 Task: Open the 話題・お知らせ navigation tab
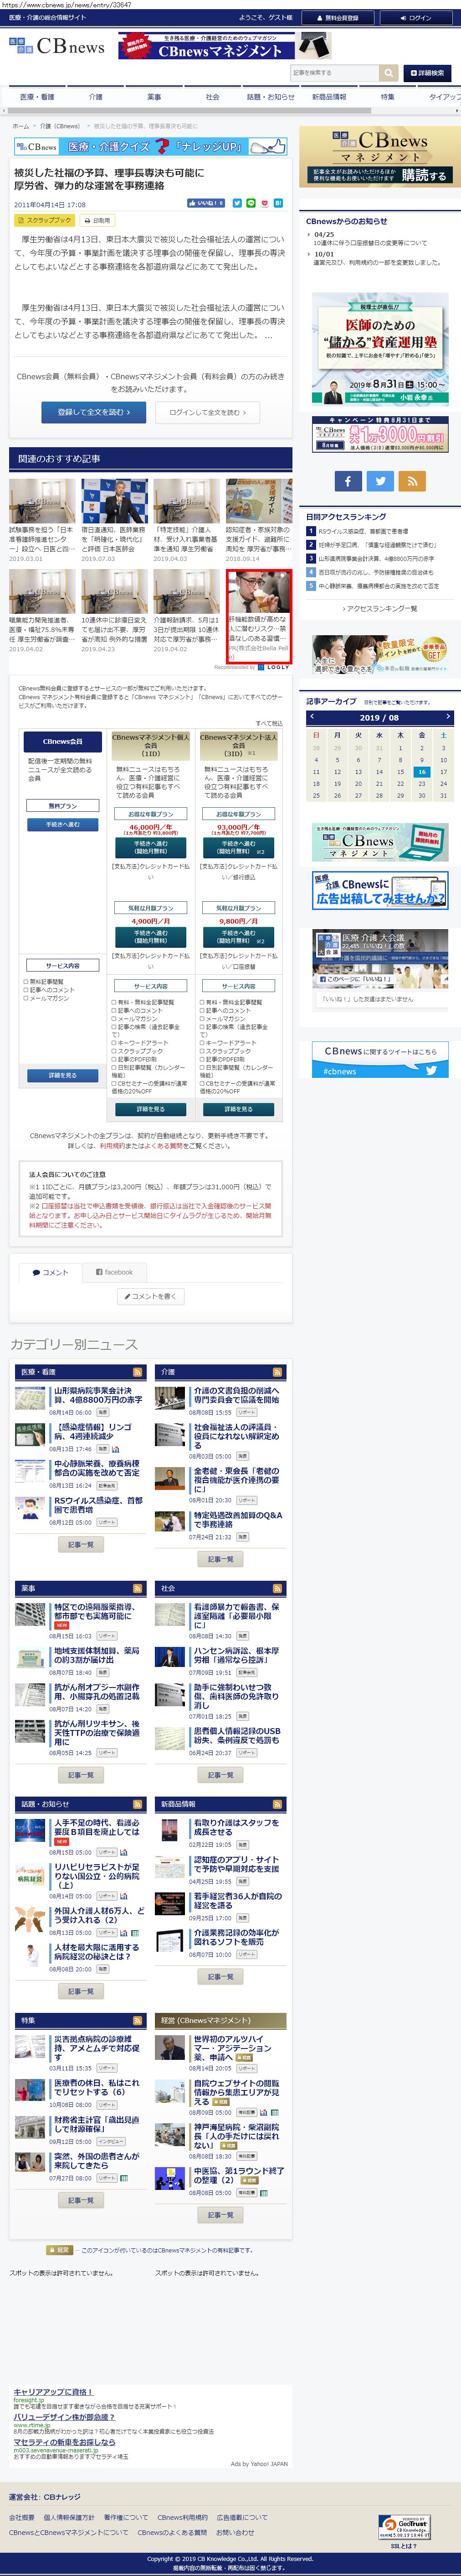(271, 97)
